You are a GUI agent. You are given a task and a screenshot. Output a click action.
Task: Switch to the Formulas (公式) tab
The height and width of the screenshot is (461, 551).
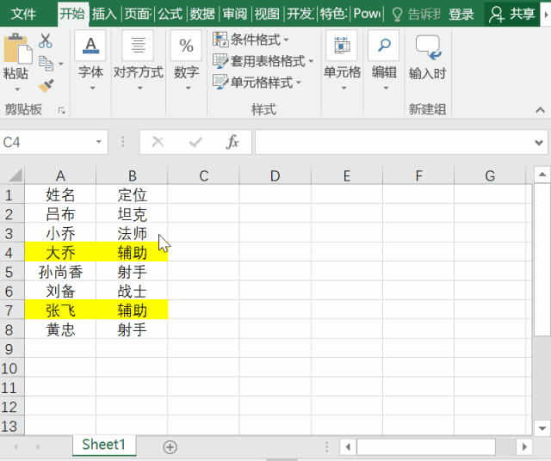coord(170,15)
